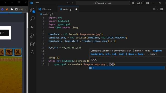This screenshot has width=166, height=93.
Task: Open the Testing flask view
Action: (32, 52)
